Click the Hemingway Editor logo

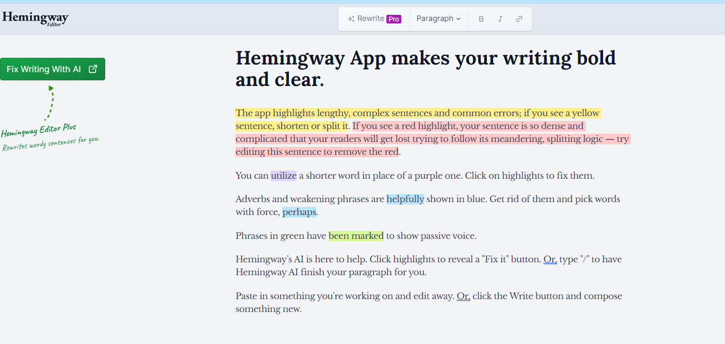(x=35, y=19)
